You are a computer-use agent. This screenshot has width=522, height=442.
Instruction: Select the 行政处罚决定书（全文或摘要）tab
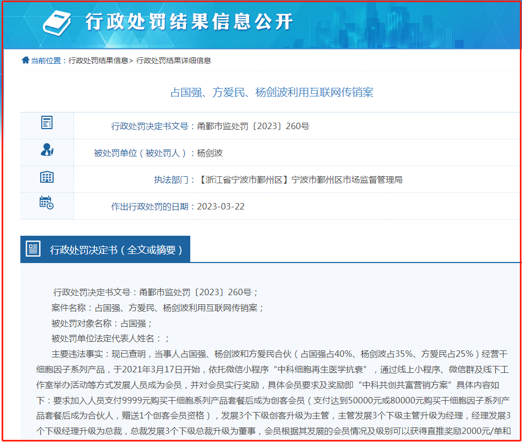tap(105, 249)
